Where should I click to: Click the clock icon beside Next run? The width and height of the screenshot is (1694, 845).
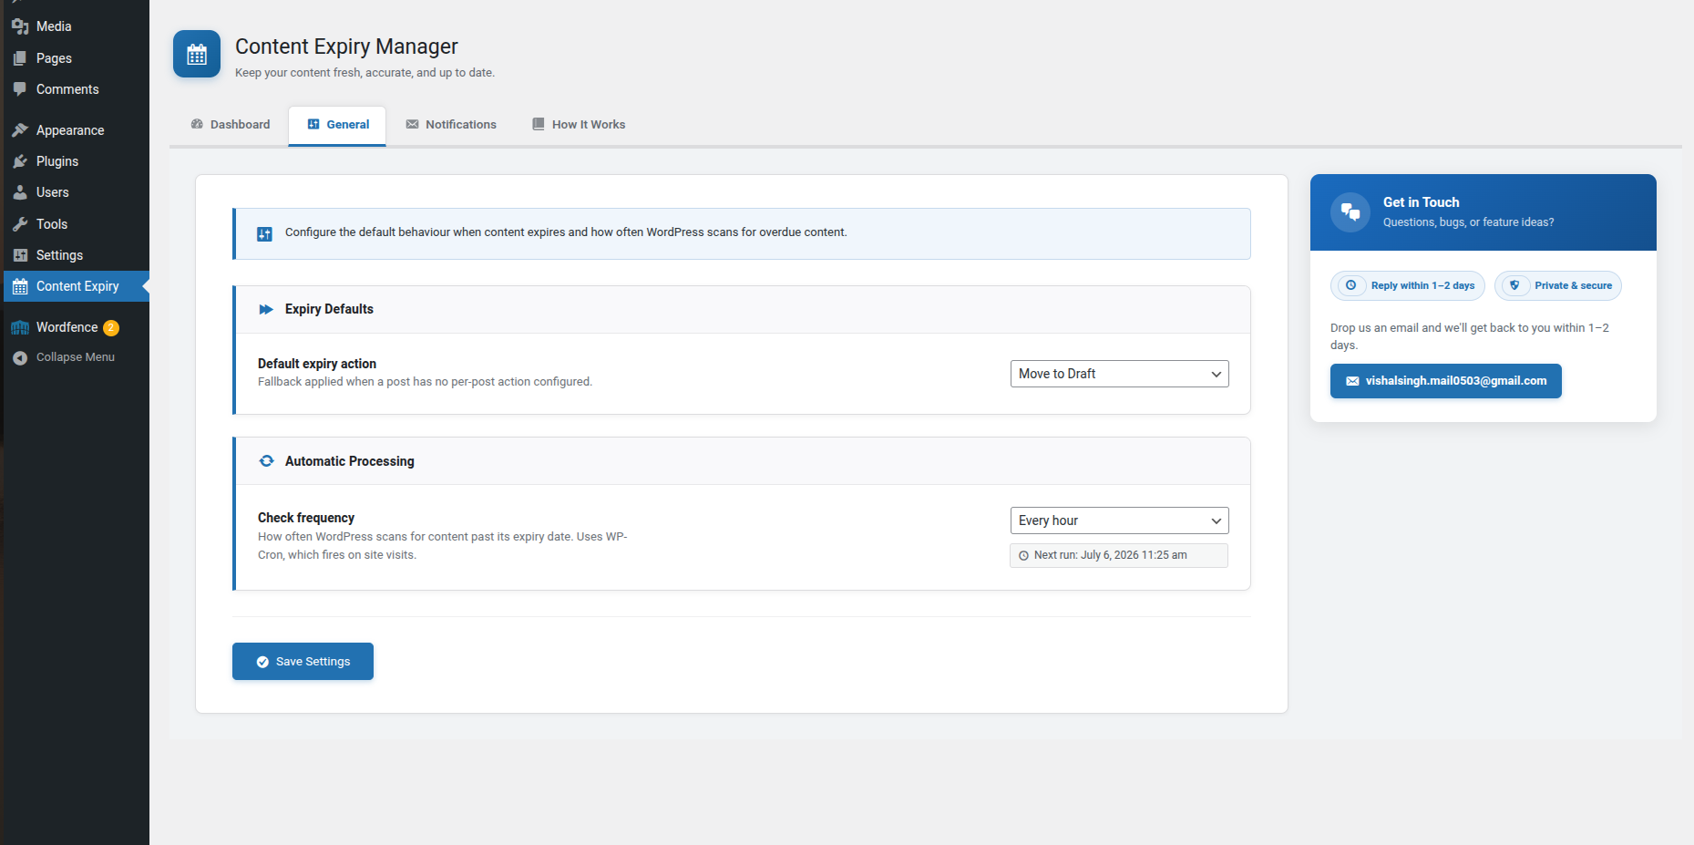click(1023, 556)
